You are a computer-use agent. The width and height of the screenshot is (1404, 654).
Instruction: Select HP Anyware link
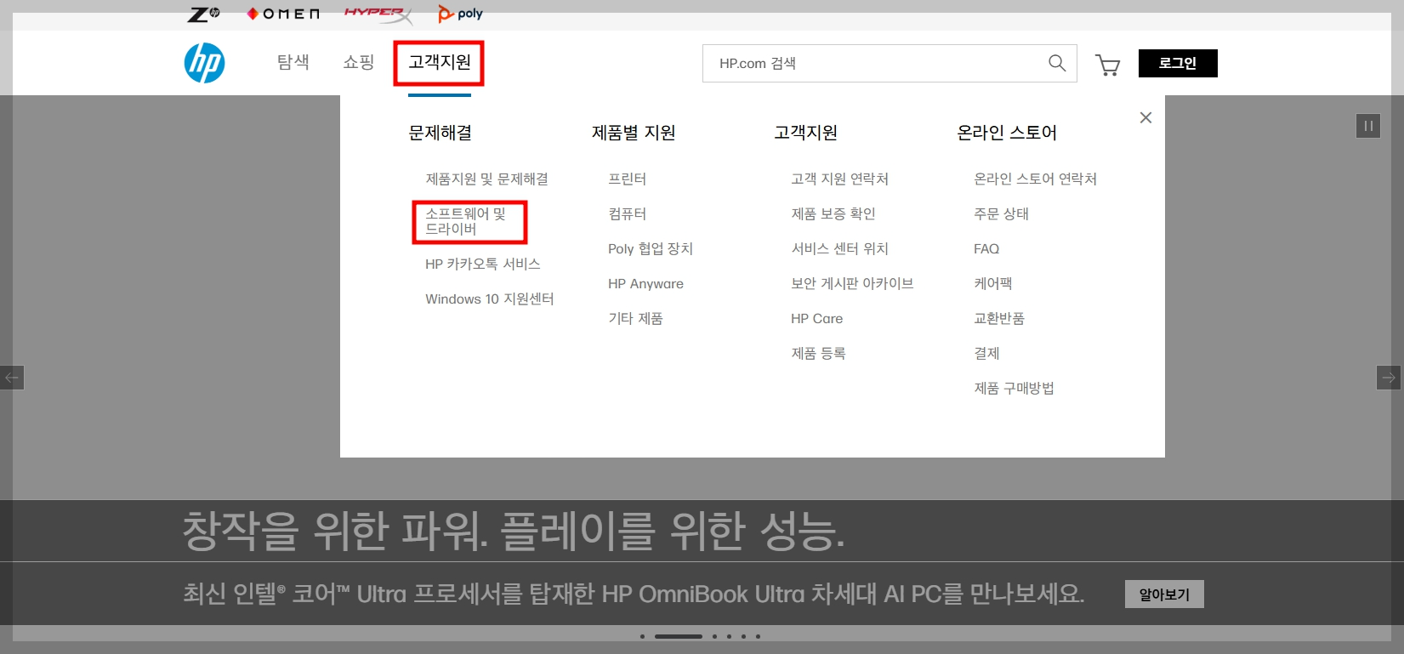pos(645,283)
